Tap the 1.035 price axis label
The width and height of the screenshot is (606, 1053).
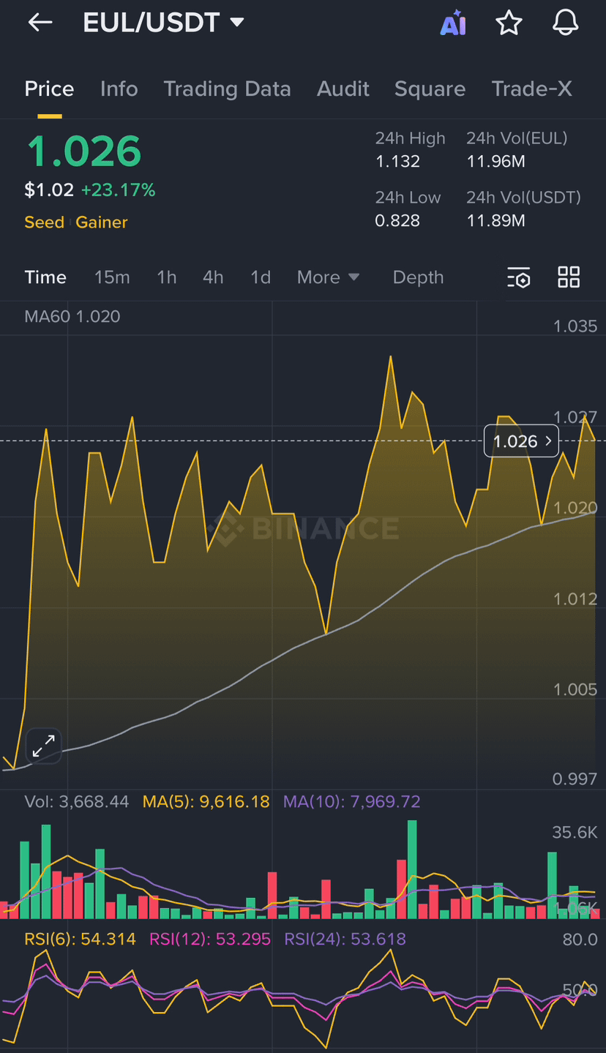tap(575, 326)
